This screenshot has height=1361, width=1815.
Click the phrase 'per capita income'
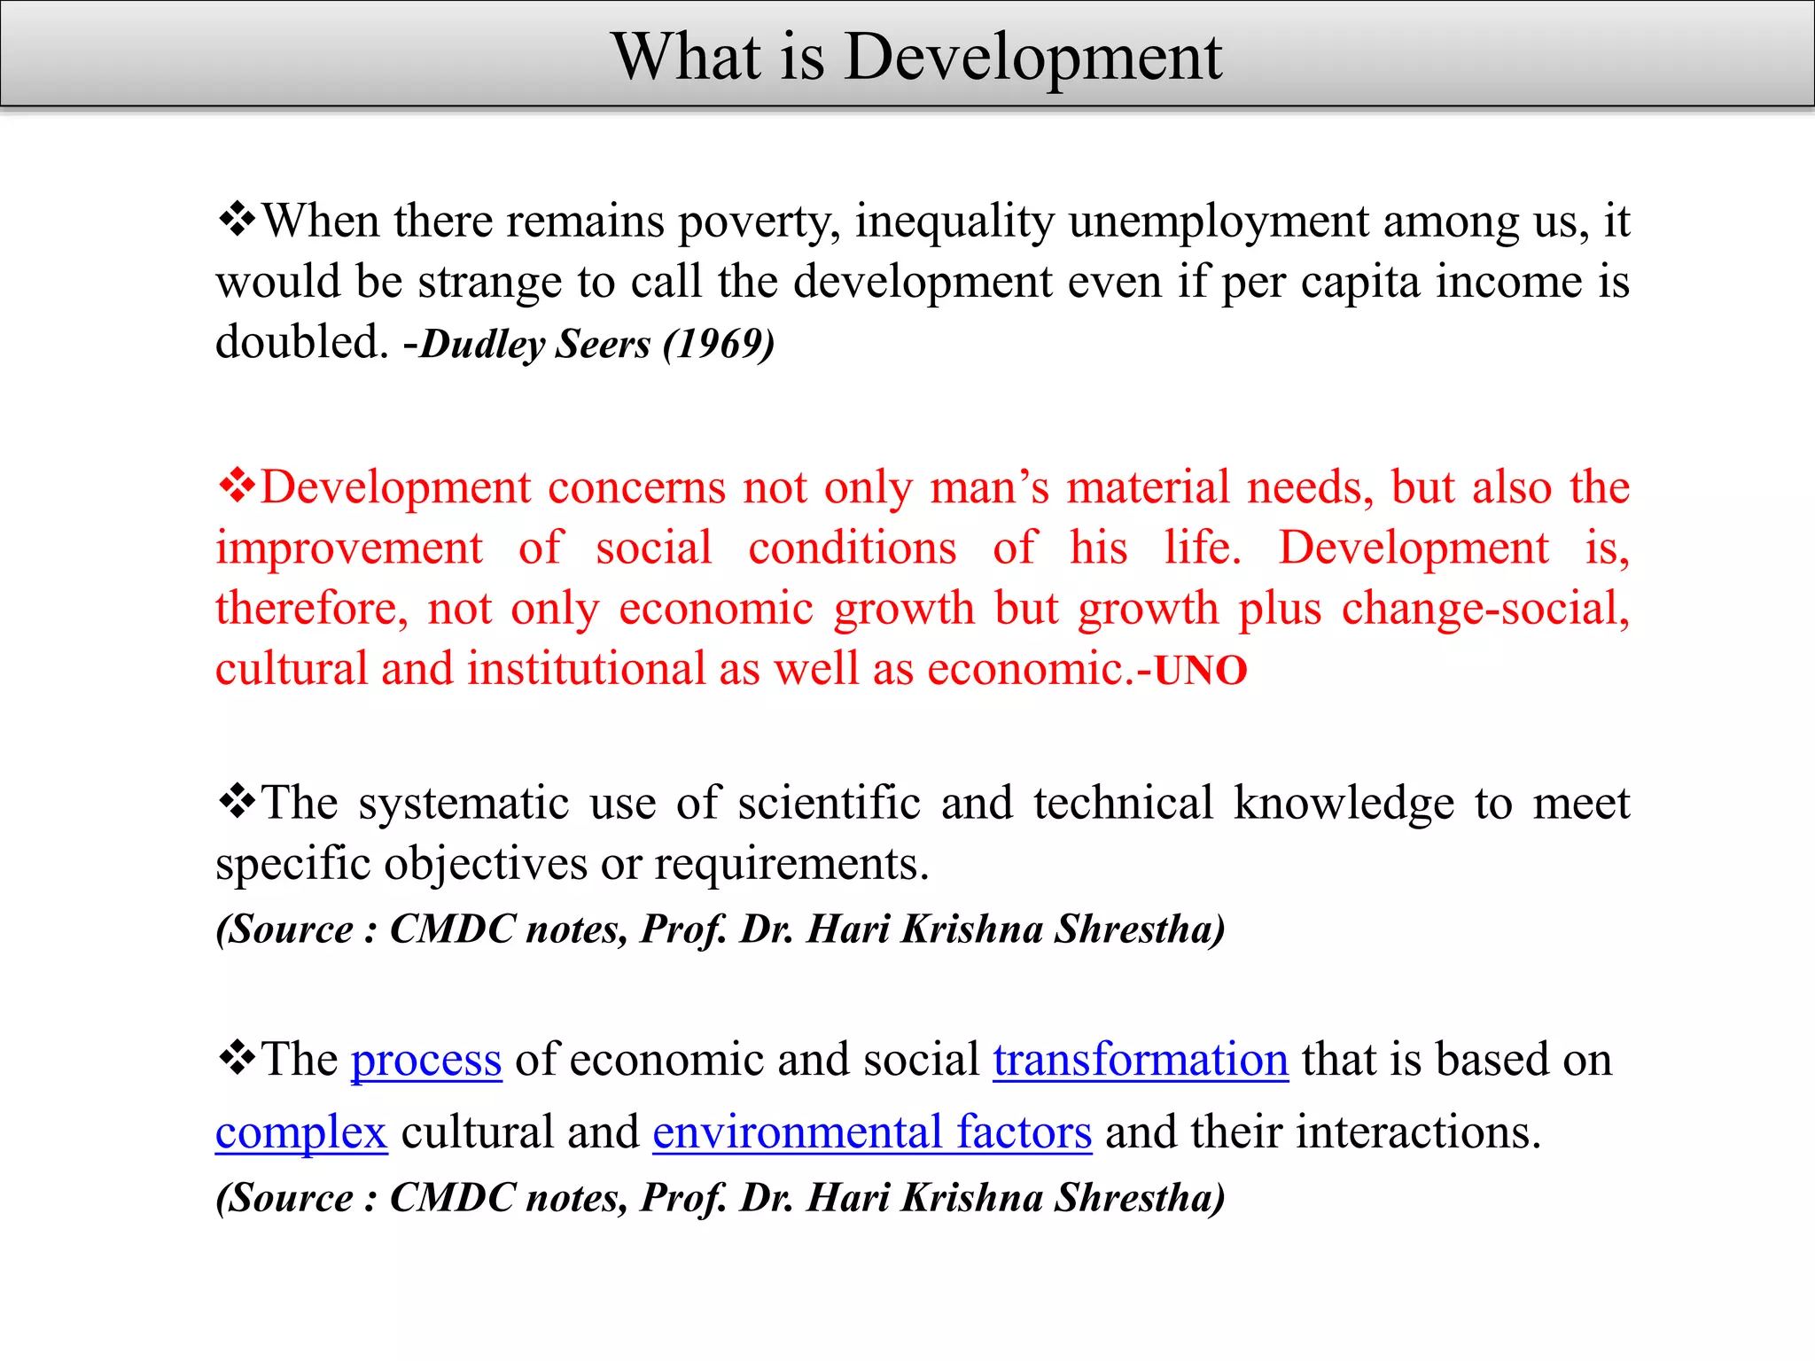(x=1401, y=282)
